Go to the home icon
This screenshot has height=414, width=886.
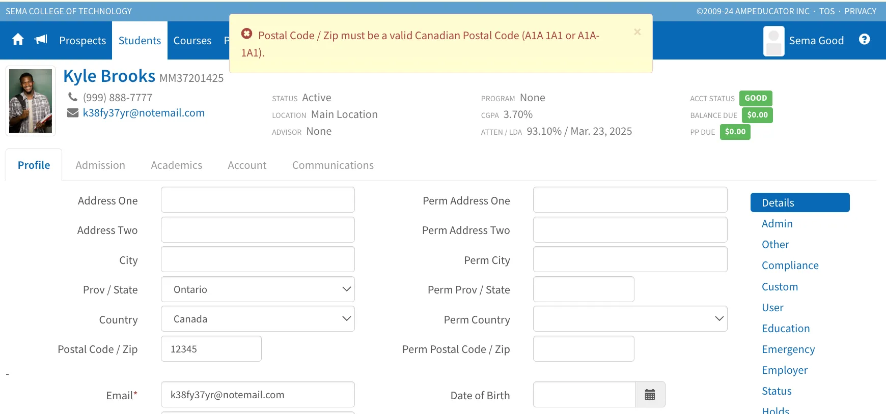(x=18, y=40)
